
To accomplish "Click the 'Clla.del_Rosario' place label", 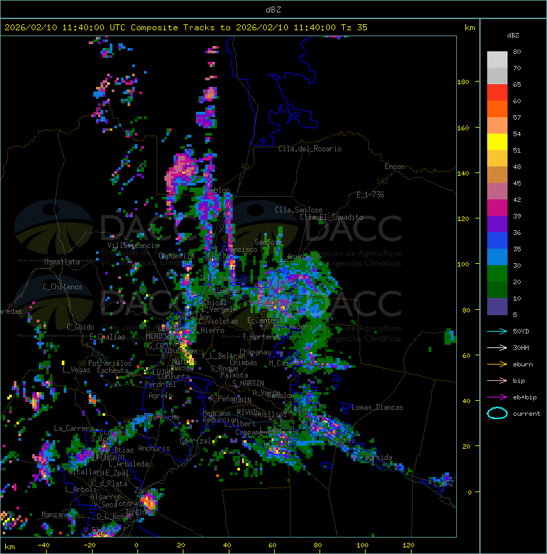I will coord(310,149).
